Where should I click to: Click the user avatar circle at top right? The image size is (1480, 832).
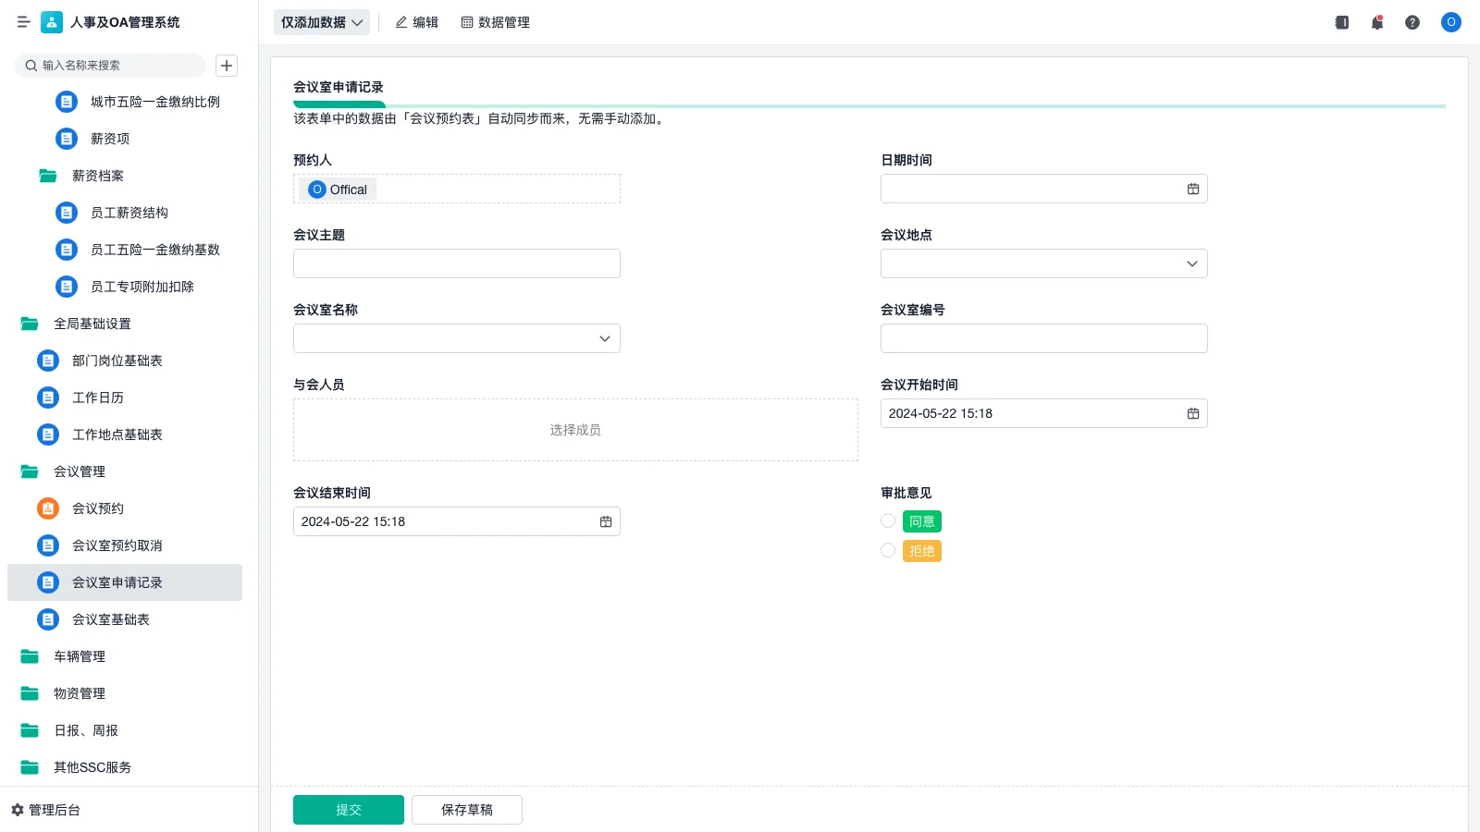(x=1450, y=22)
